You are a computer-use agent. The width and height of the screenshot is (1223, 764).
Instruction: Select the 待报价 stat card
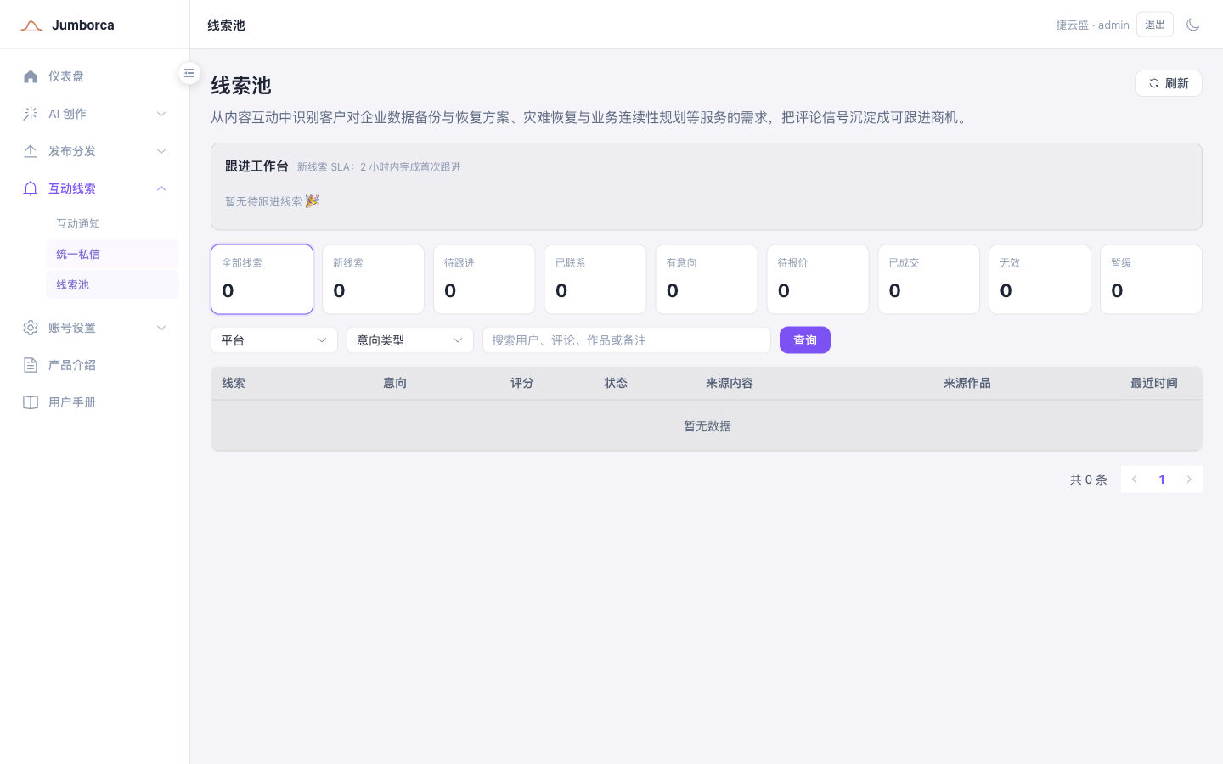pos(818,279)
